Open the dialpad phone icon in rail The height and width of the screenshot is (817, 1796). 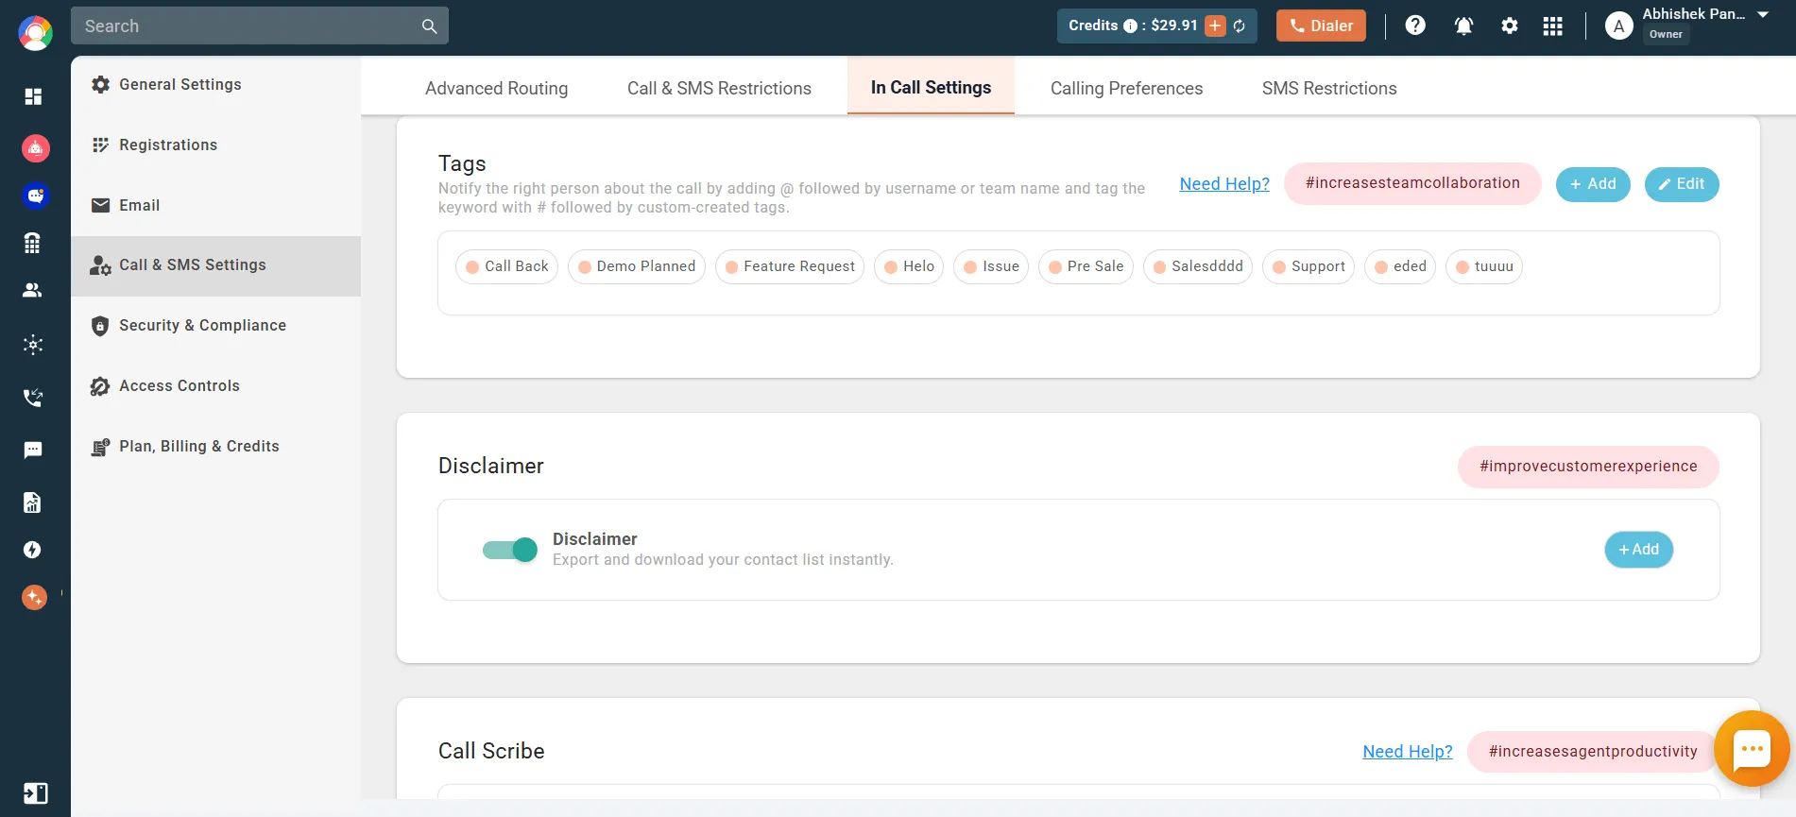[33, 243]
